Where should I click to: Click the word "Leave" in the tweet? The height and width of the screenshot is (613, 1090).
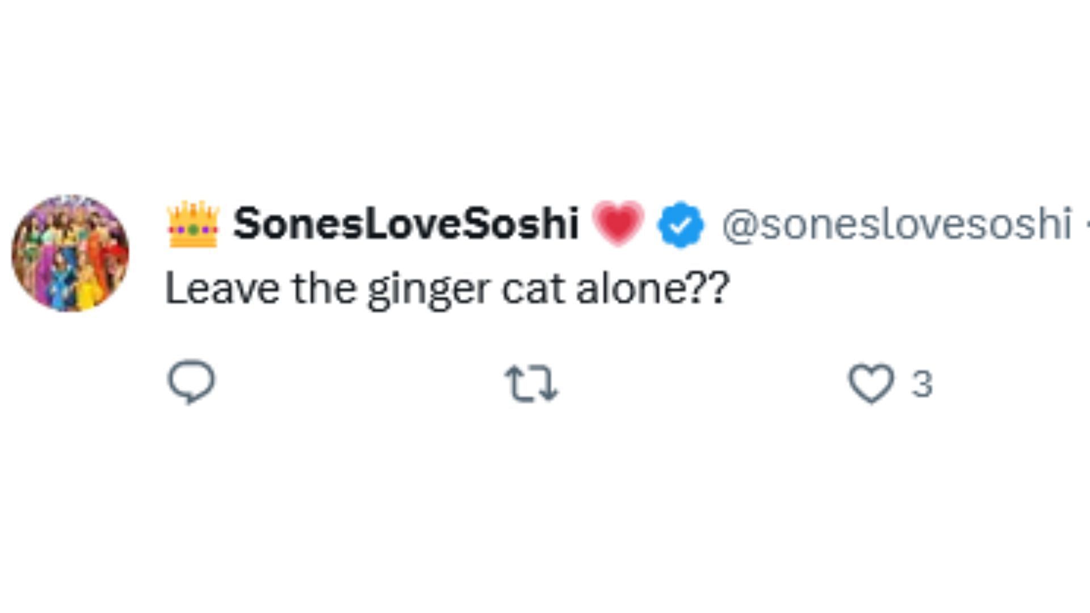tap(222, 289)
